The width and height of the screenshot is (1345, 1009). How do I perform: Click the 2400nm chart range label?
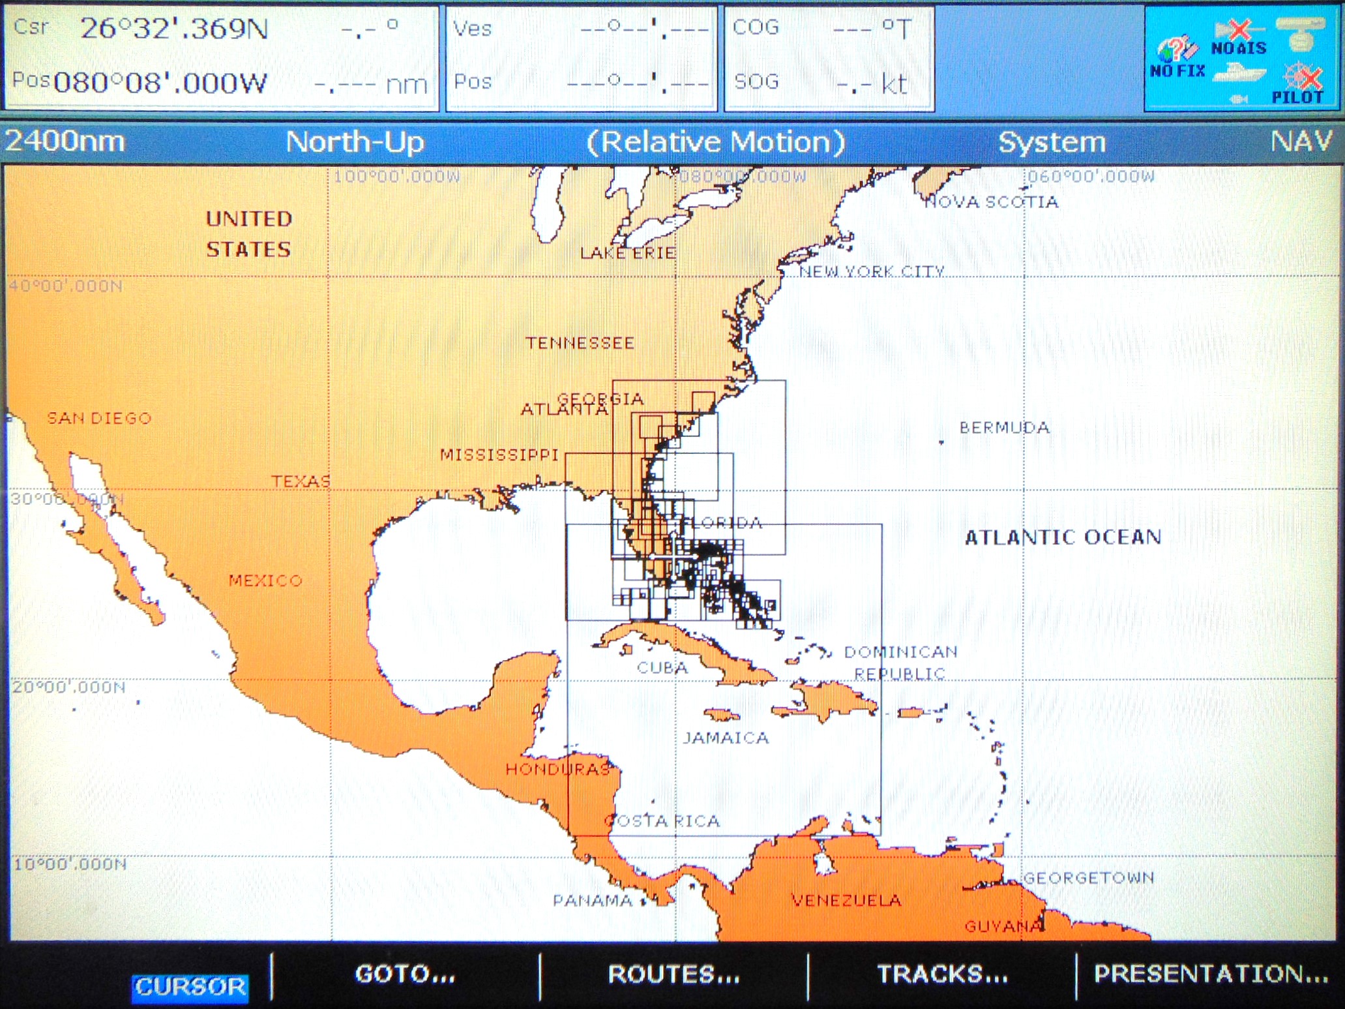click(65, 141)
